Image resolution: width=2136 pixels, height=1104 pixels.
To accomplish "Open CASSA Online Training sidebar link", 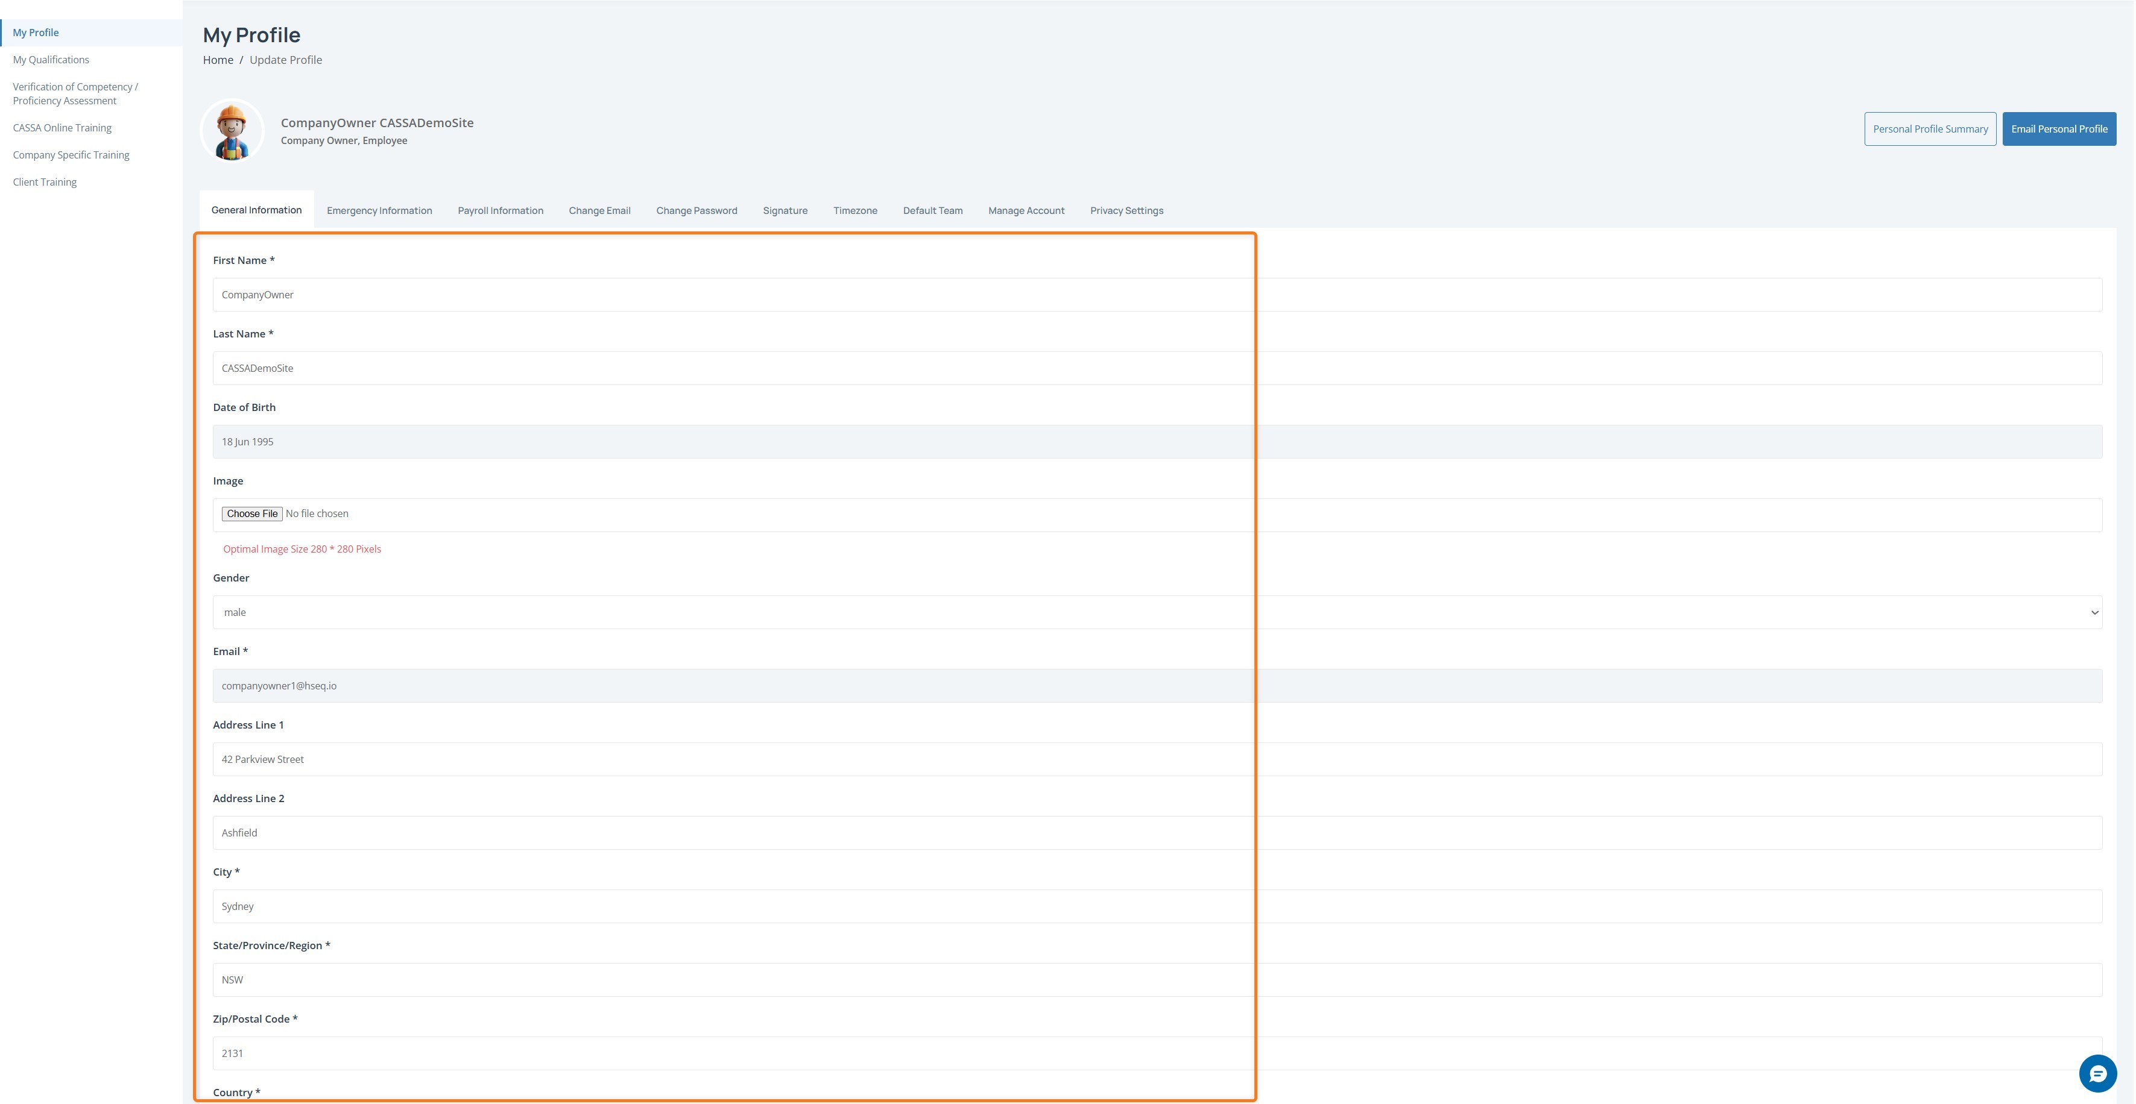I will [62, 128].
